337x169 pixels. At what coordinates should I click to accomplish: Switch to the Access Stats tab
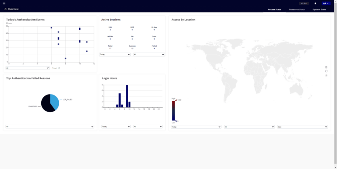click(x=274, y=10)
